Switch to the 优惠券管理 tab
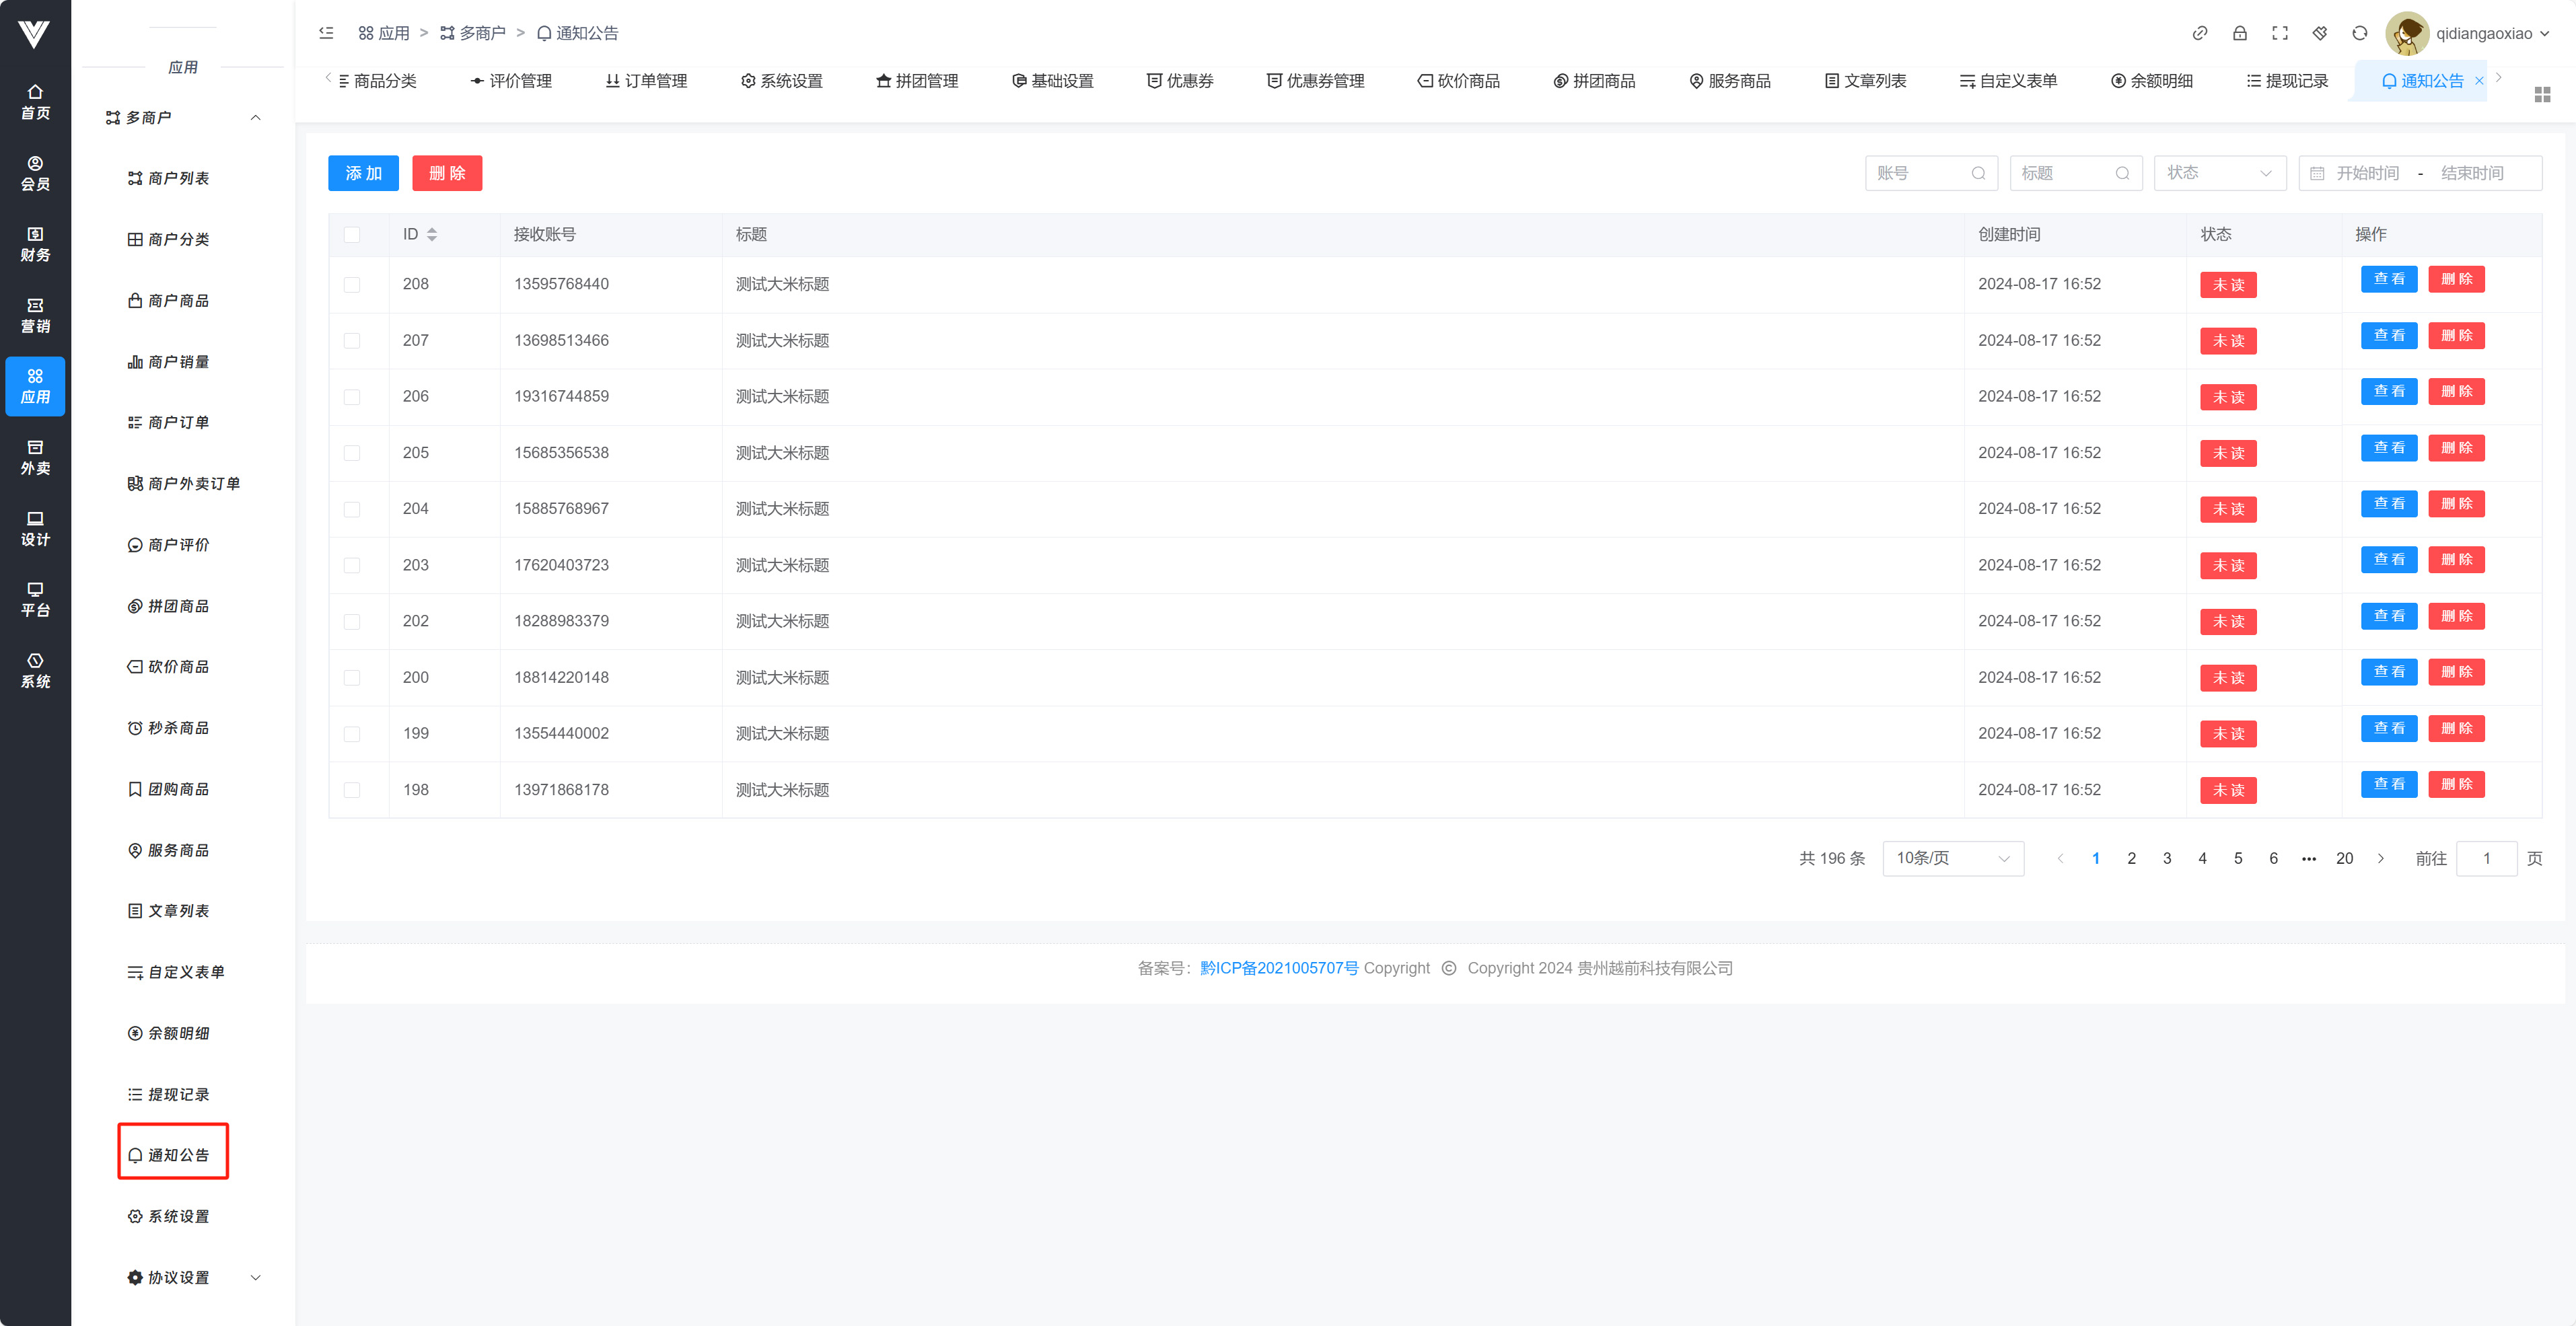2576x1326 pixels. 1315,81
